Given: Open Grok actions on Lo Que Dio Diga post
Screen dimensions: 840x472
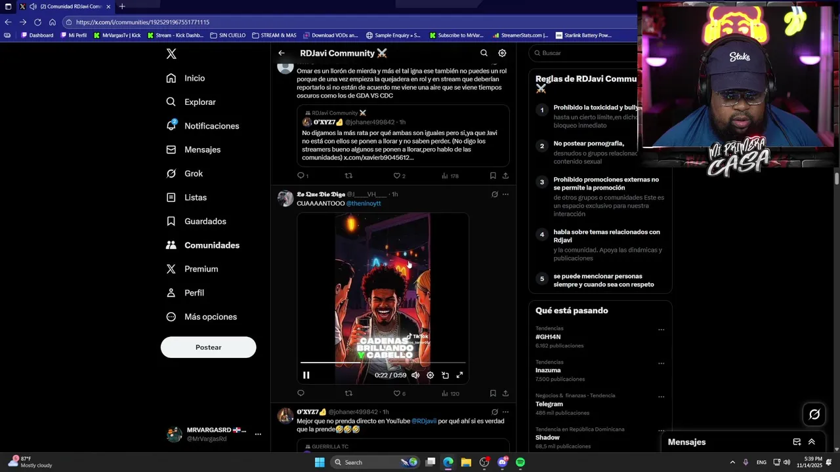Looking at the screenshot, I should point(495,194).
